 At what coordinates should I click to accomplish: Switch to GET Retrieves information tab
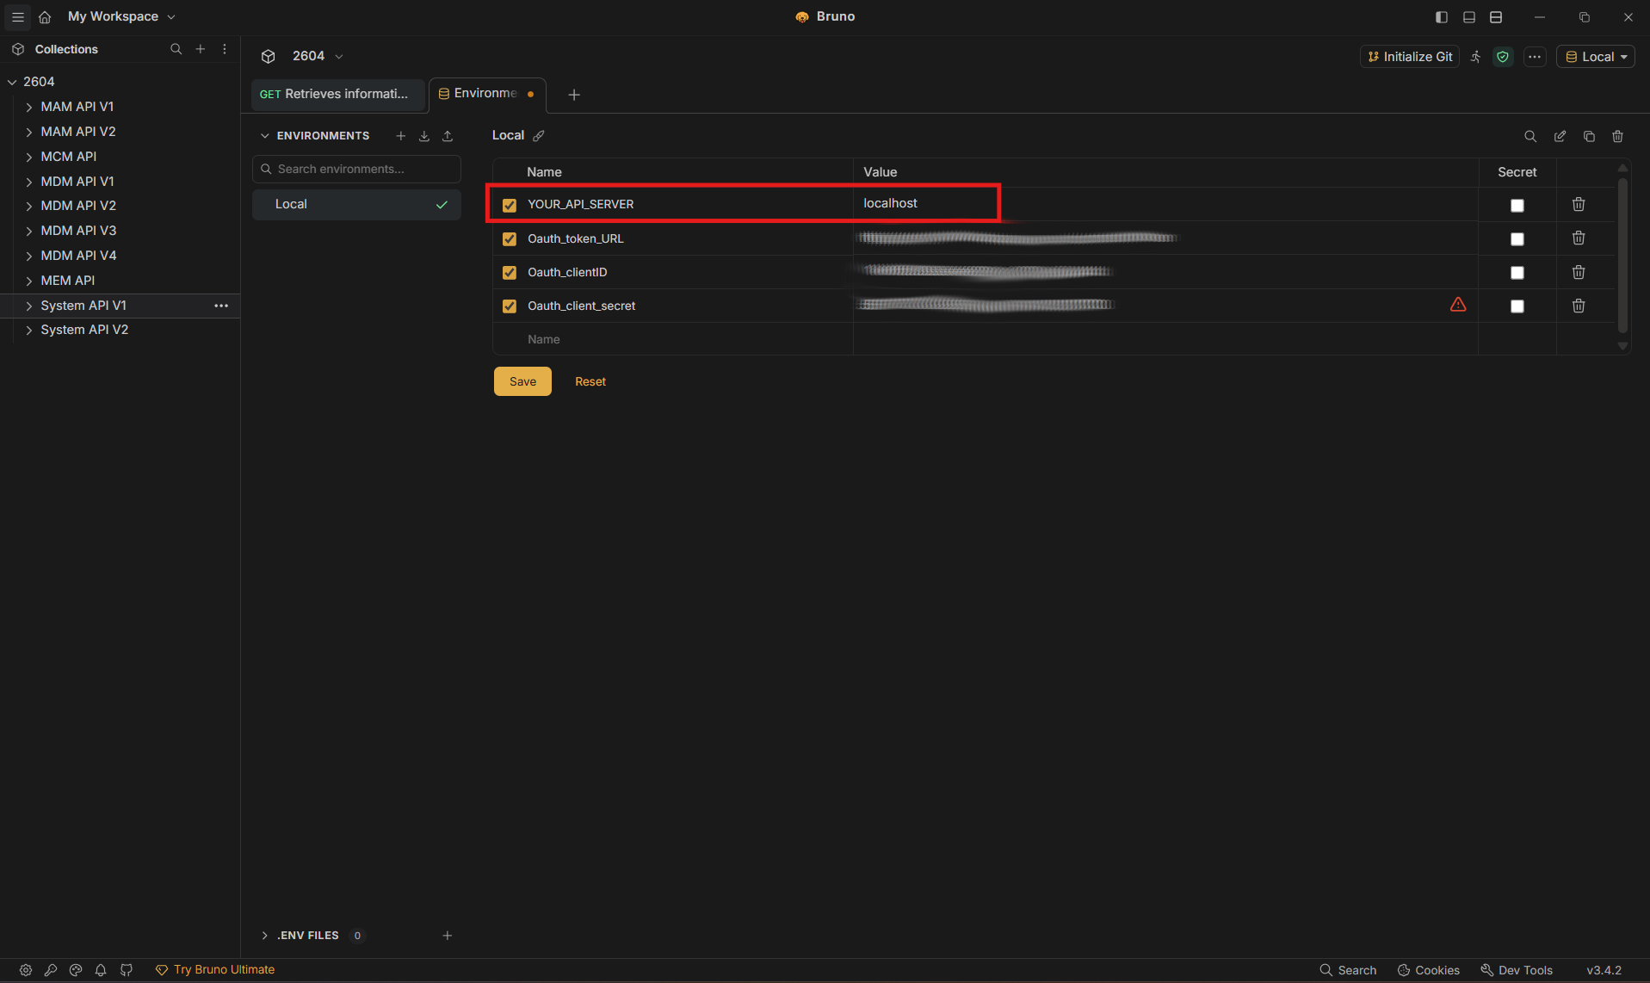coord(338,94)
